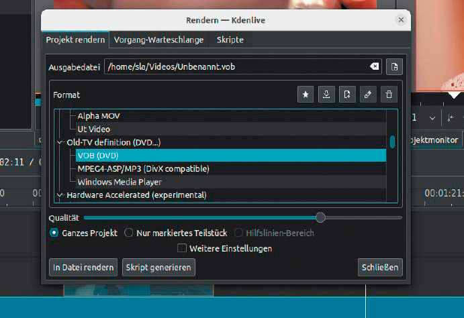Click the In Datei rendern button
This screenshot has height=318, width=464.
[x=83, y=268]
